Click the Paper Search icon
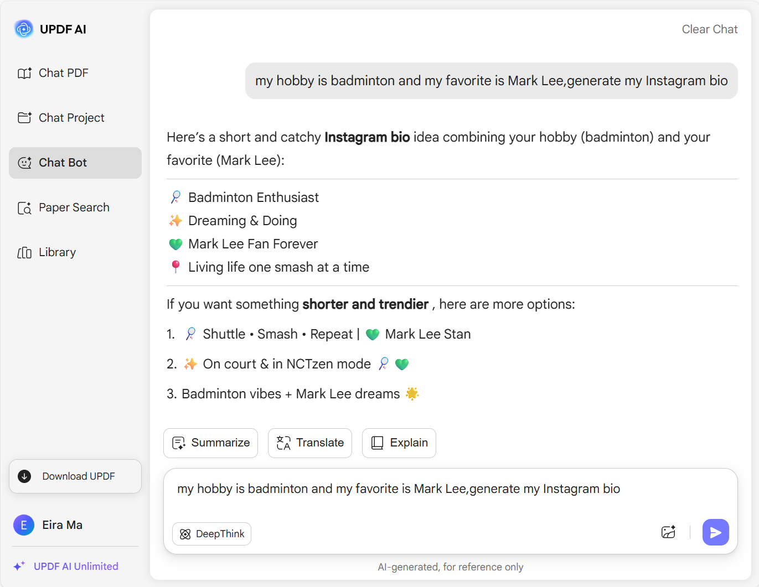 pyautogui.click(x=24, y=208)
